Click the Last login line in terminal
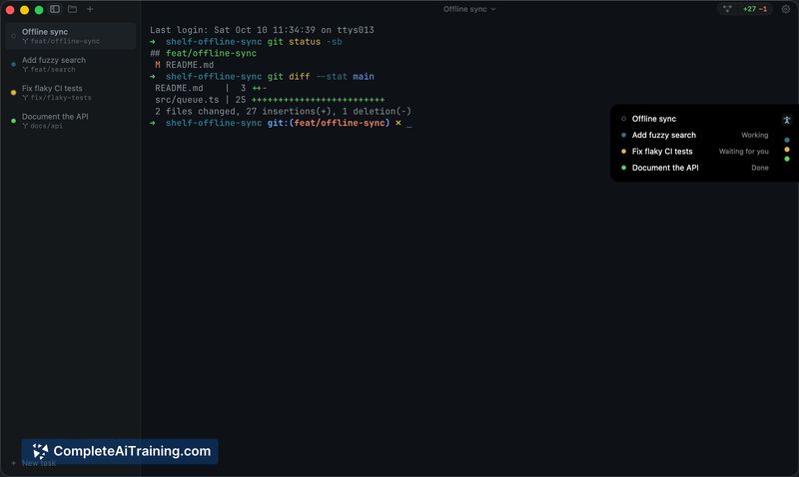This screenshot has height=477, width=799. (262, 30)
